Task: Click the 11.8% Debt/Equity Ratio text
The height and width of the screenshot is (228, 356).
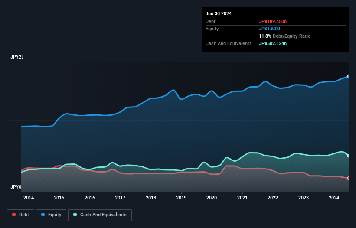Action: point(285,36)
